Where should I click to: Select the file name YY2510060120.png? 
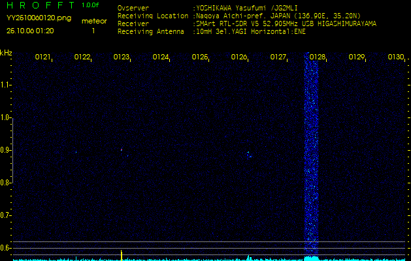39,18
